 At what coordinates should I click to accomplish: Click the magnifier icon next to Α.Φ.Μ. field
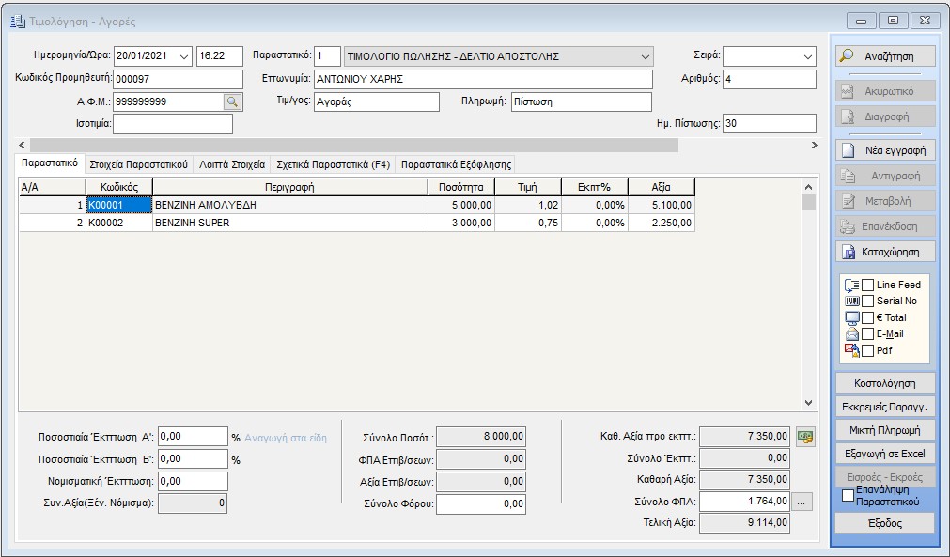(x=232, y=101)
